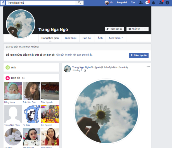The image size is (172, 148).
Task: Click the Trang Nga Phan name link
Action: coord(12,125)
